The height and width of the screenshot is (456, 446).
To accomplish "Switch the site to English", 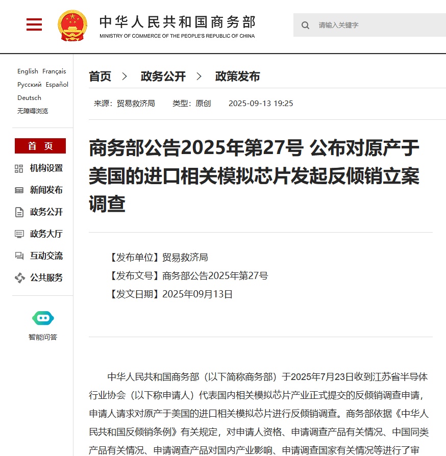I will coord(27,71).
